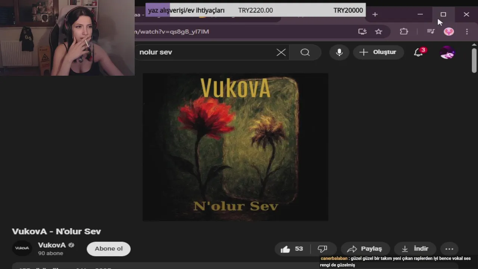Open more actions three-dot button under video
478x269 pixels.
click(x=449, y=249)
